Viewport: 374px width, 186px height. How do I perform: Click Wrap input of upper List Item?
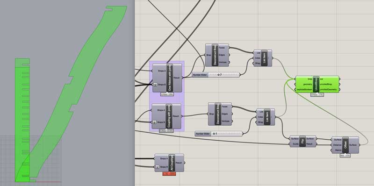tap(258, 64)
